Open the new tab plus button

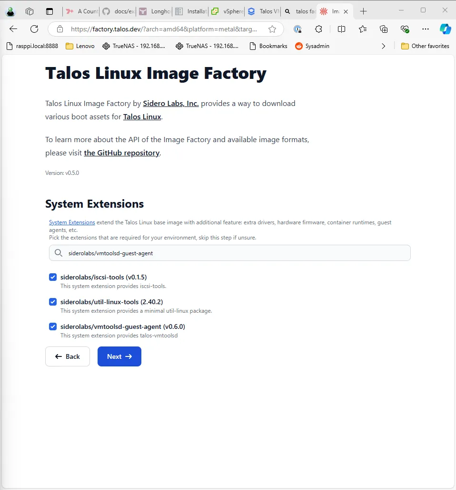coord(364,11)
